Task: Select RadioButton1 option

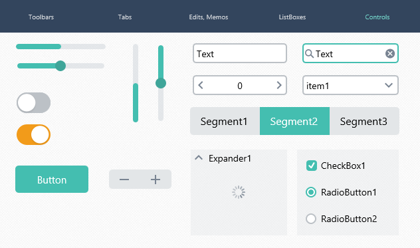Action: tap(311, 192)
